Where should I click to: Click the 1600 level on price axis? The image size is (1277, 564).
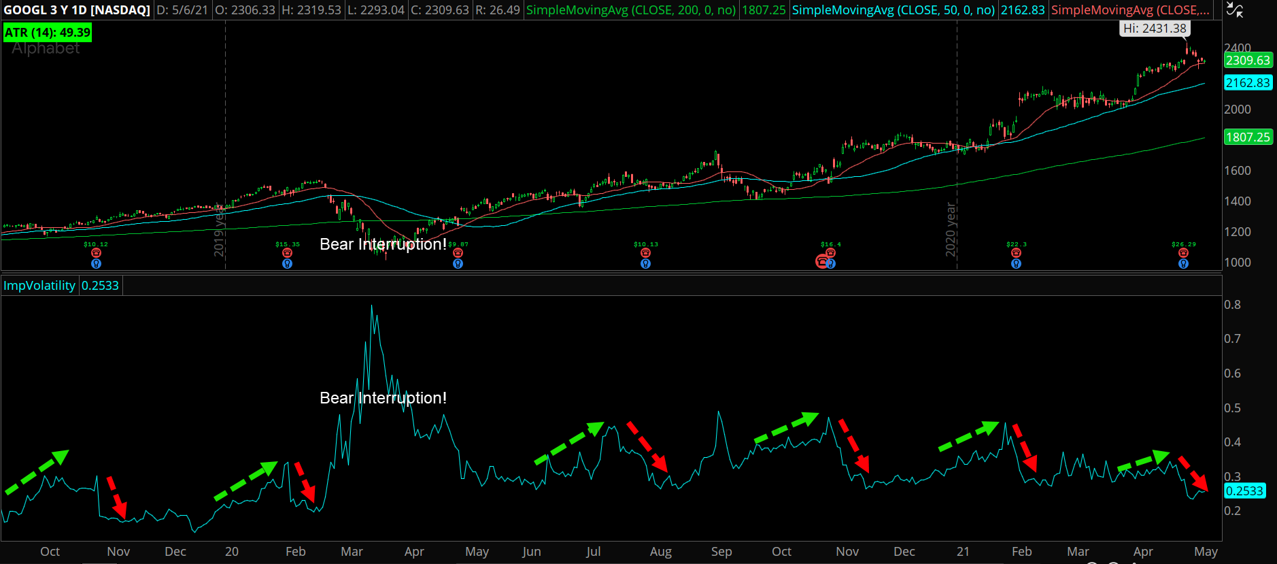[x=1238, y=171]
